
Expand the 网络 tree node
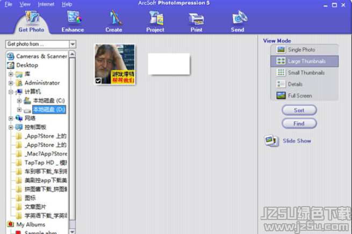(11, 119)
